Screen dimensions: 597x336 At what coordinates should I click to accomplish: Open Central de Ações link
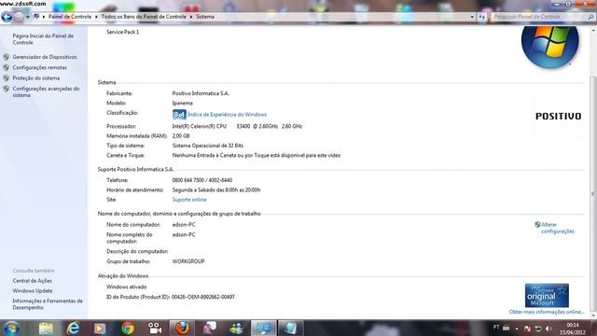pos(32,281)
